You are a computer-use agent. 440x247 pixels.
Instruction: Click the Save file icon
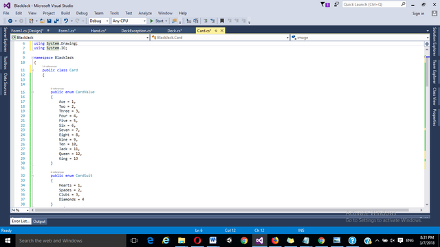49,21
